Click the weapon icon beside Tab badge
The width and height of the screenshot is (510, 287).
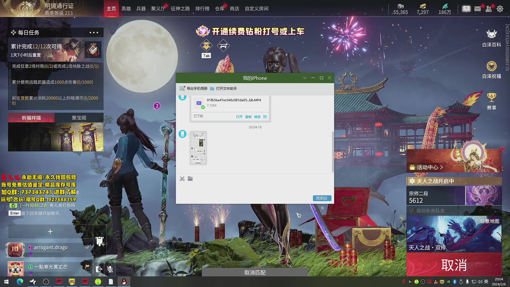(223, 46)
